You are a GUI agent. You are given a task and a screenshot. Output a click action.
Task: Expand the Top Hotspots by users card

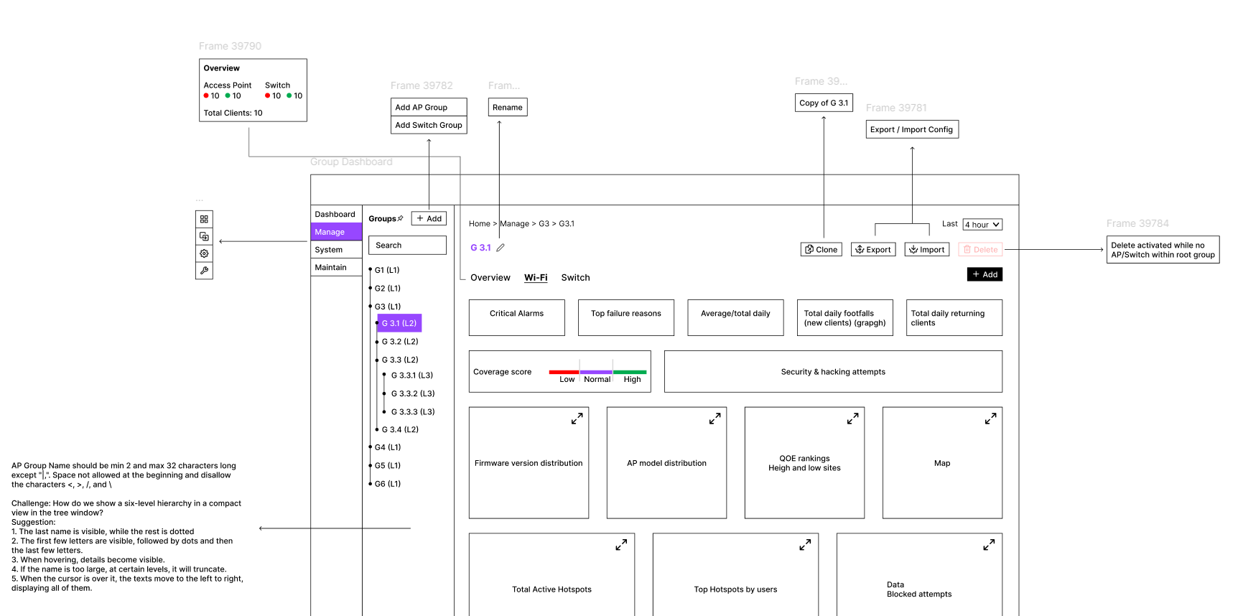(805, 545)
